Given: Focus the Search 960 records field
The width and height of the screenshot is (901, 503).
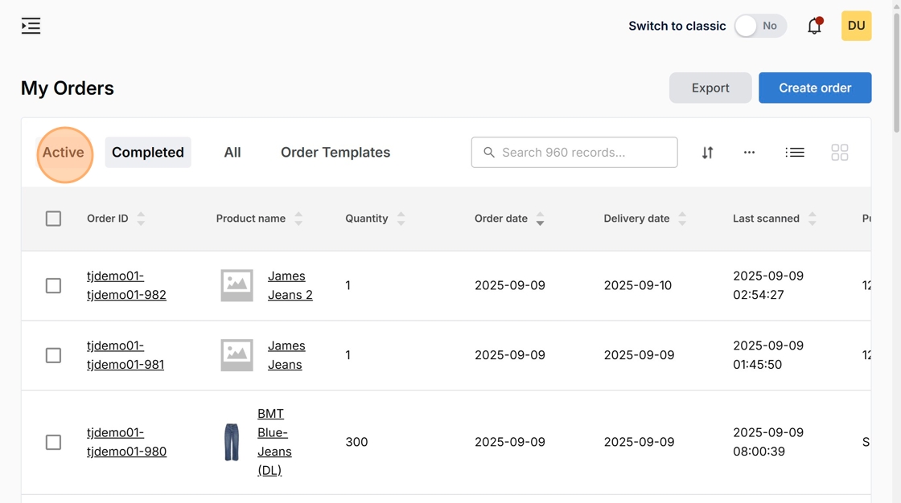Looking at the screenshot, I should click(574, 152).
